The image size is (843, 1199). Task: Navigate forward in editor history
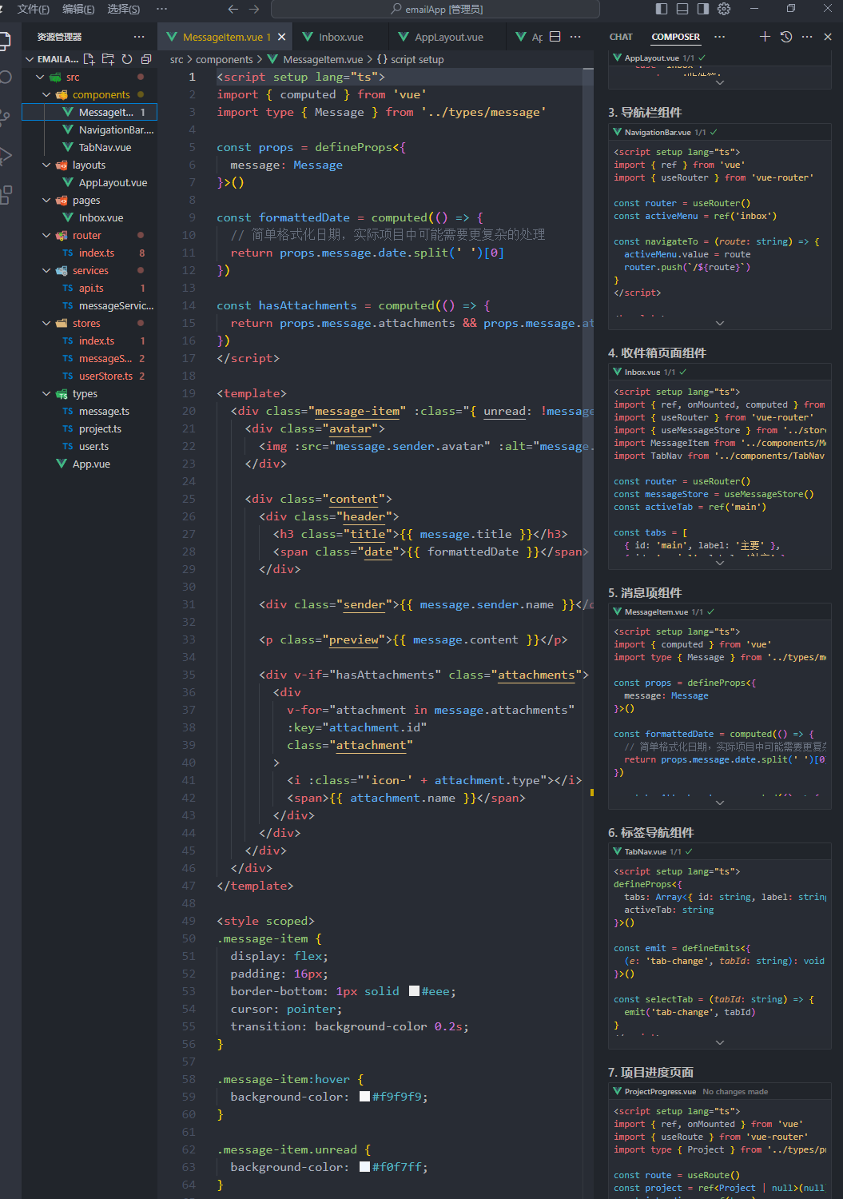coord(254,9)
